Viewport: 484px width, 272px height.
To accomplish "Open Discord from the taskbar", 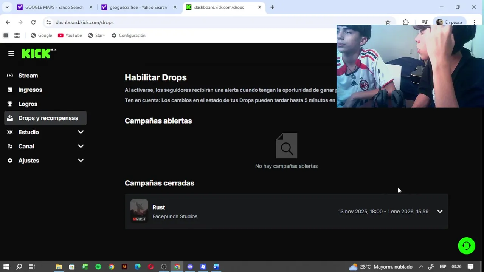I will click(x=190, y=267).
